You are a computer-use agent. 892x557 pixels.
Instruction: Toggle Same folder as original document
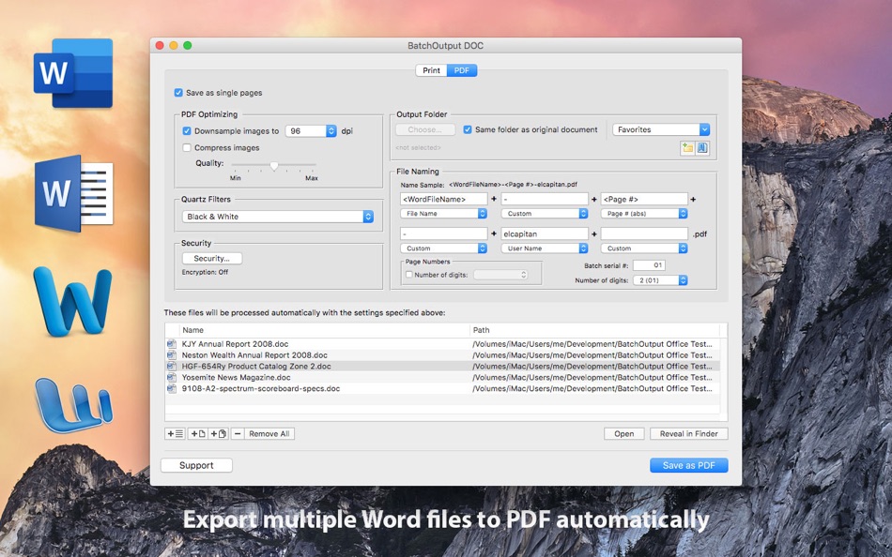tap(468, 129)
